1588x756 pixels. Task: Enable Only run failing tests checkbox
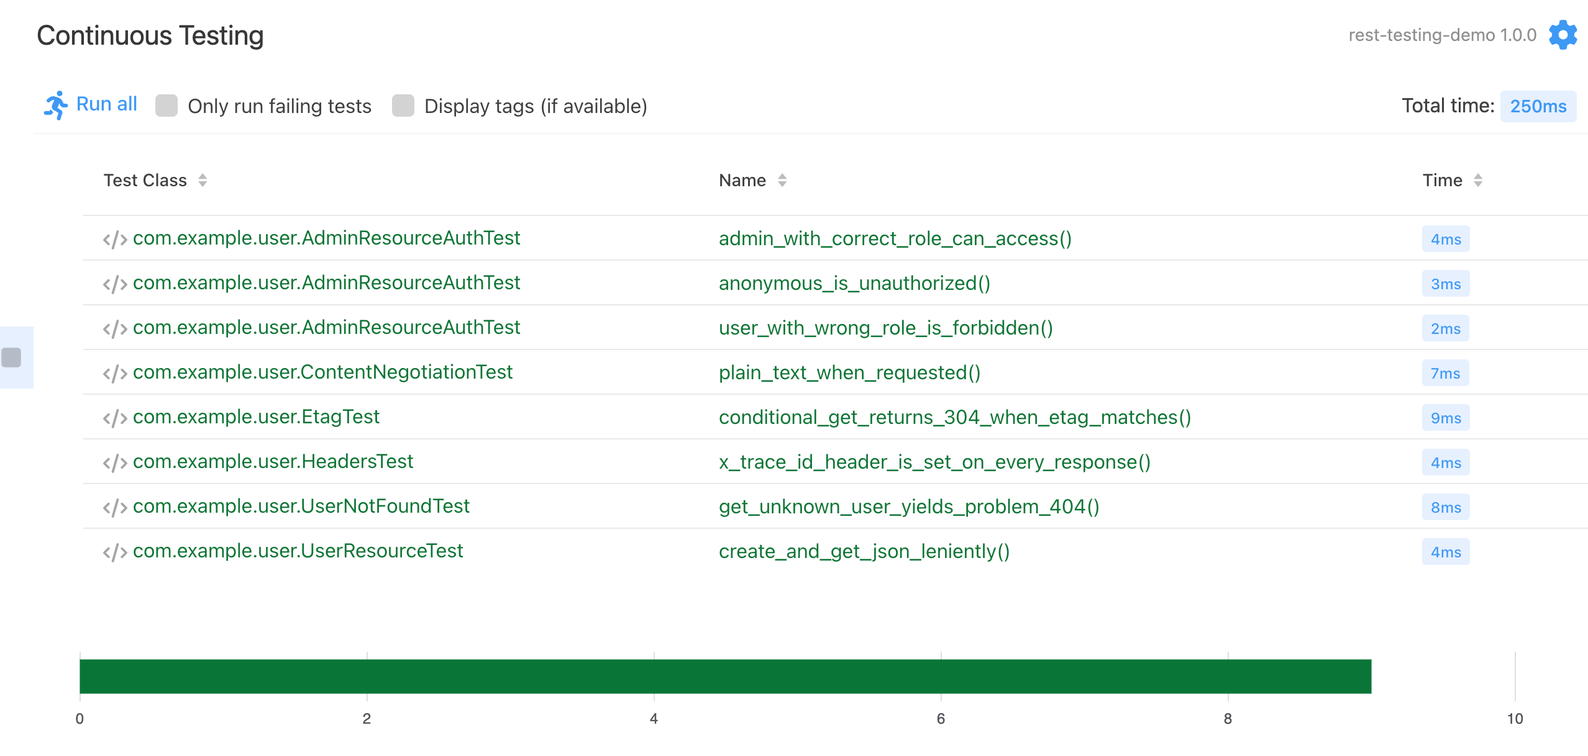[x=167, y=106]
